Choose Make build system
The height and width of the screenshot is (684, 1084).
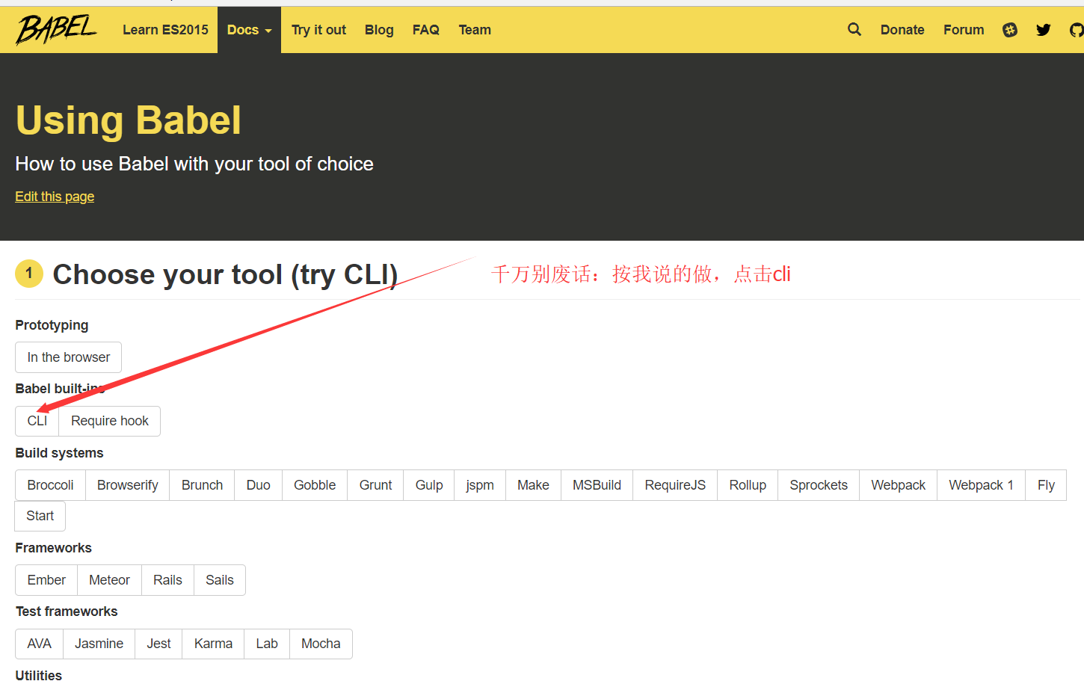[x=533, y=485]
